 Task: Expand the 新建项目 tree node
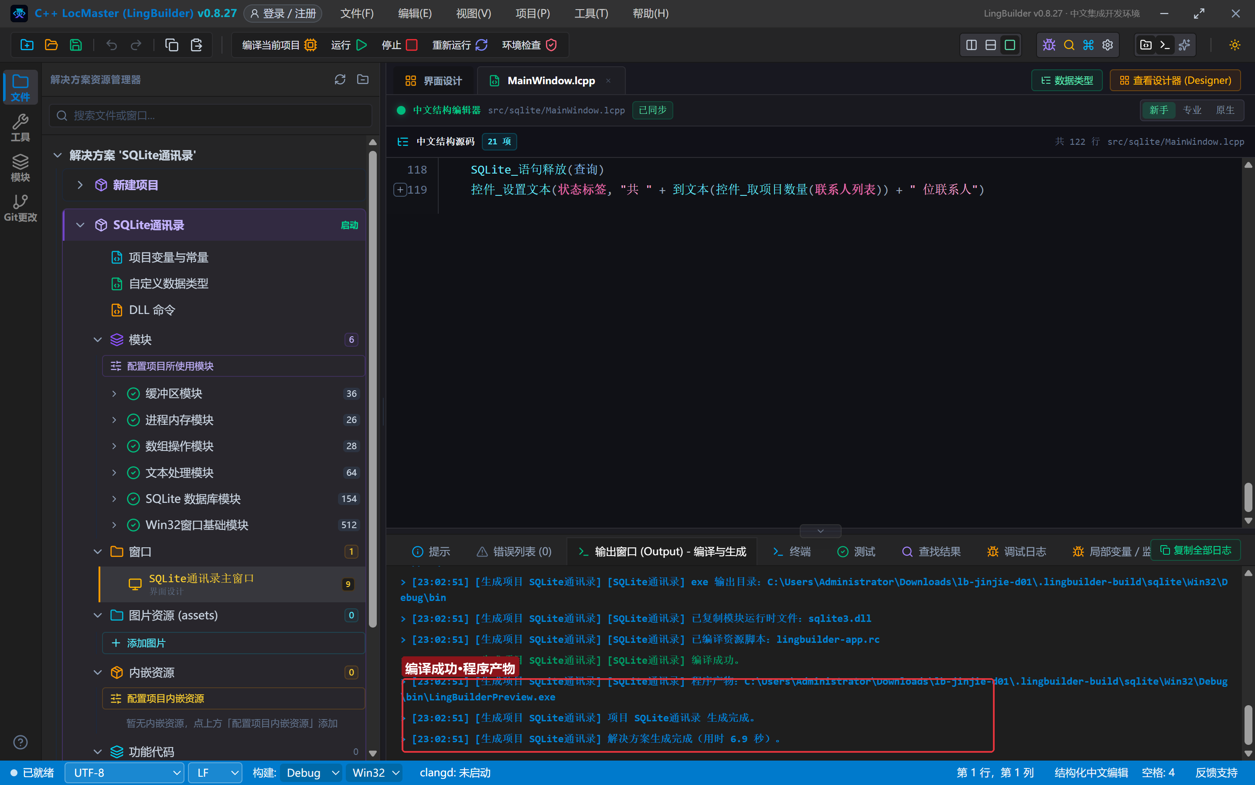point(80,185)
